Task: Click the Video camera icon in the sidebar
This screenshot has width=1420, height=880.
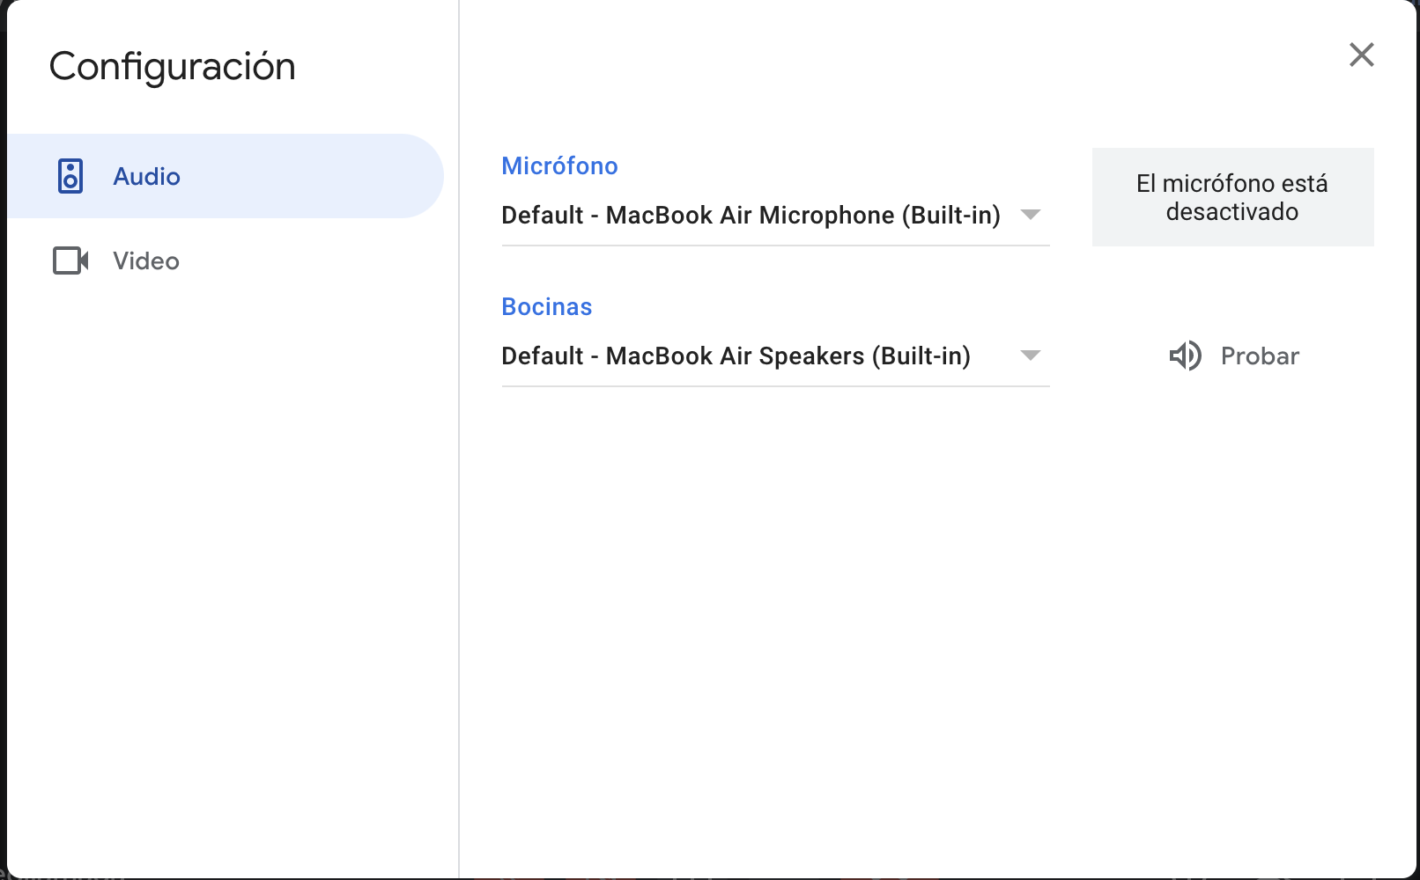Action: [70, 260]
